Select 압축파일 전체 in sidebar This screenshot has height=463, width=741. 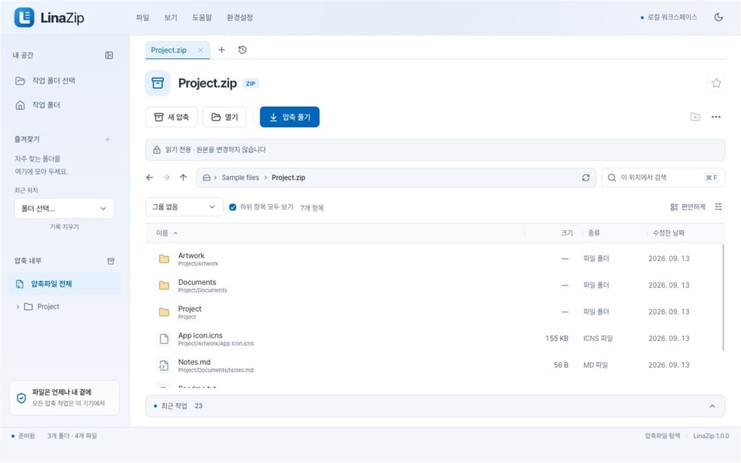[x=64, y=283]
